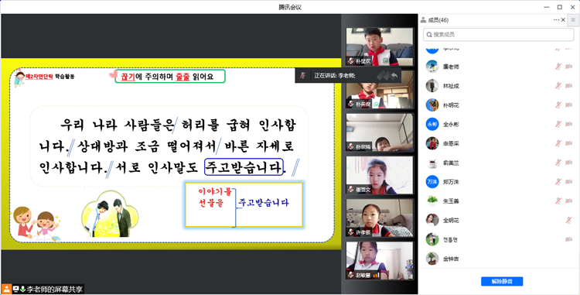Toggle camera icon for 林壮成
The height and width of the screenshot is (295, 580).
pyautogui.click(x=568, y=85)
